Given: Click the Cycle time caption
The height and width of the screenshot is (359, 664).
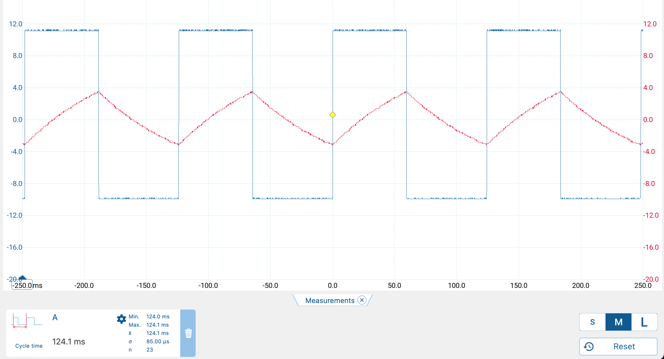Looking at the screenshot, I should pyautogui.click(x=29, y=346).
